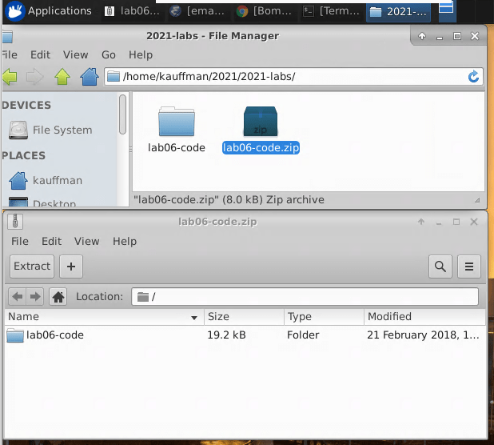
Task: Open View menu in File Manager
Action: click(x=75, y=55)
